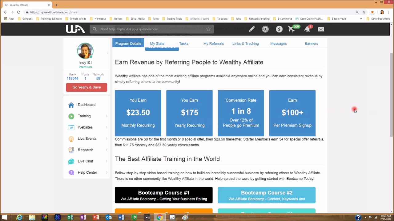Viewport: 394px width, 221px height.
Task: Open the pencil write-content icon in header
Action: (x=252, y=29)
